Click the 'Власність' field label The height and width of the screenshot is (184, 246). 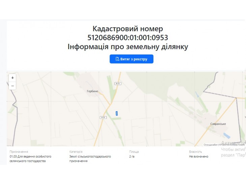click(x=195, y=152)
